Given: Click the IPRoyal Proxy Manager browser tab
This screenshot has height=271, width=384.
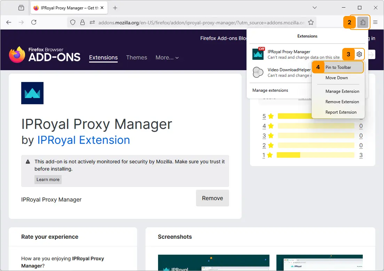Looking at the screenshot, I should coord(69,8).
